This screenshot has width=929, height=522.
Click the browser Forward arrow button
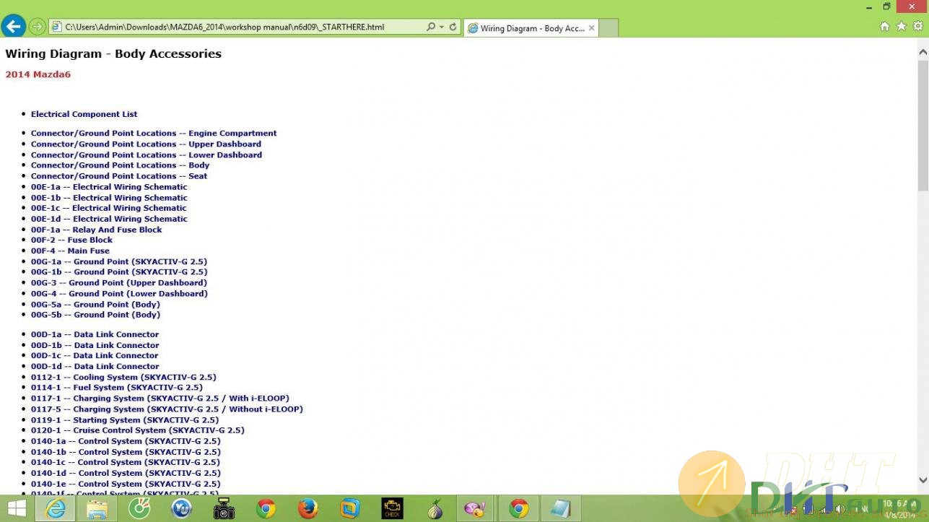coord(38,27)
